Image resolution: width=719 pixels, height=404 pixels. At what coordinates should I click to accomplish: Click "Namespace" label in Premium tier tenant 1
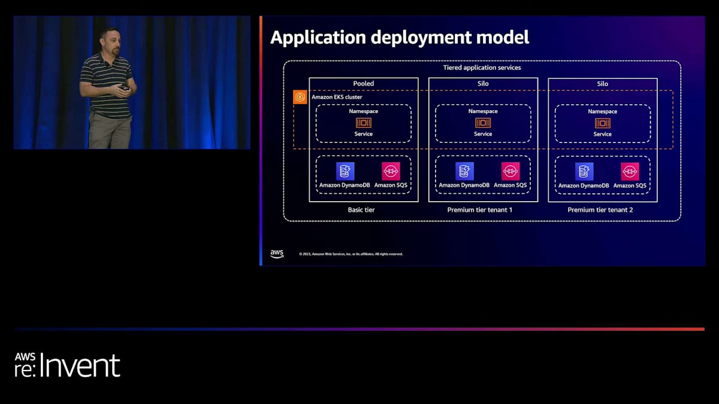click(483, 111)
